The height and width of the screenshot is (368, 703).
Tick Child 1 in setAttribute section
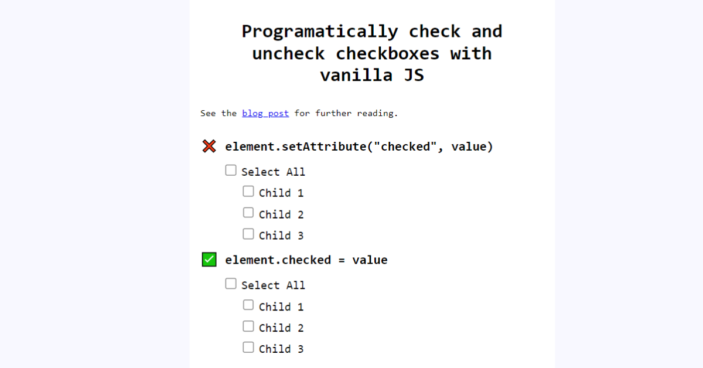tap(248, 192)
